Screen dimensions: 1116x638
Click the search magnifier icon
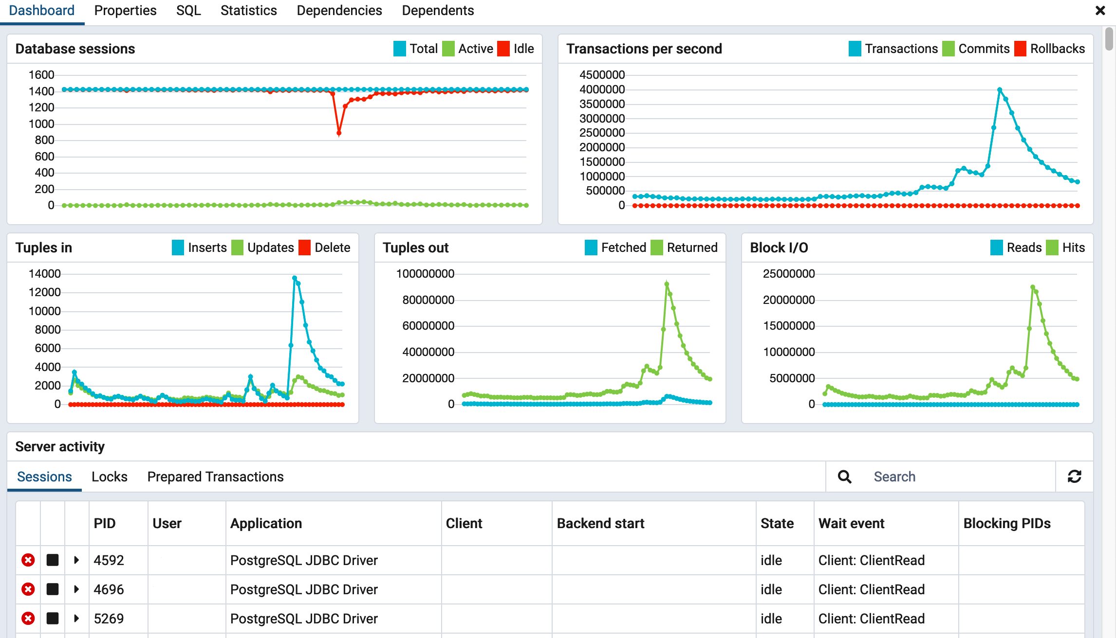[845, 477]
